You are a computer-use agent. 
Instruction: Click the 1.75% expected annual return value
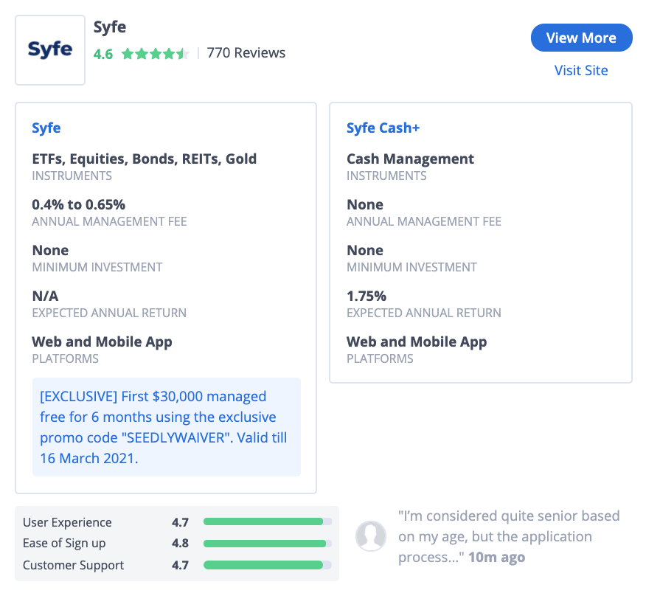tap(367, 296)
